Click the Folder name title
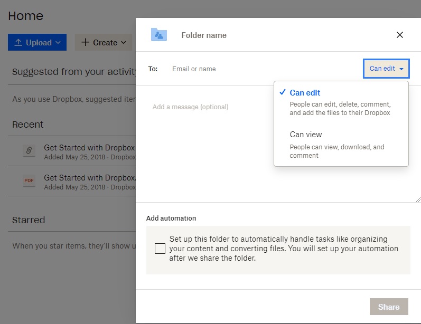 click(204, 35)
